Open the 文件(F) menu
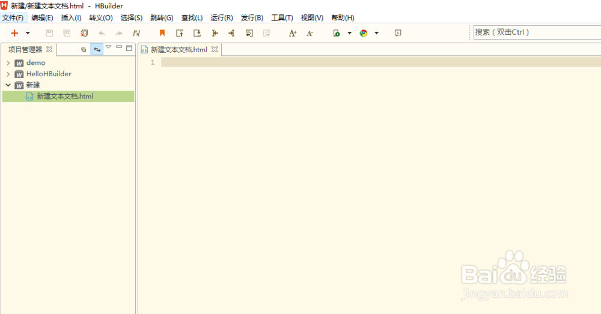Viewport: 601px width, 314px height. 13,17
